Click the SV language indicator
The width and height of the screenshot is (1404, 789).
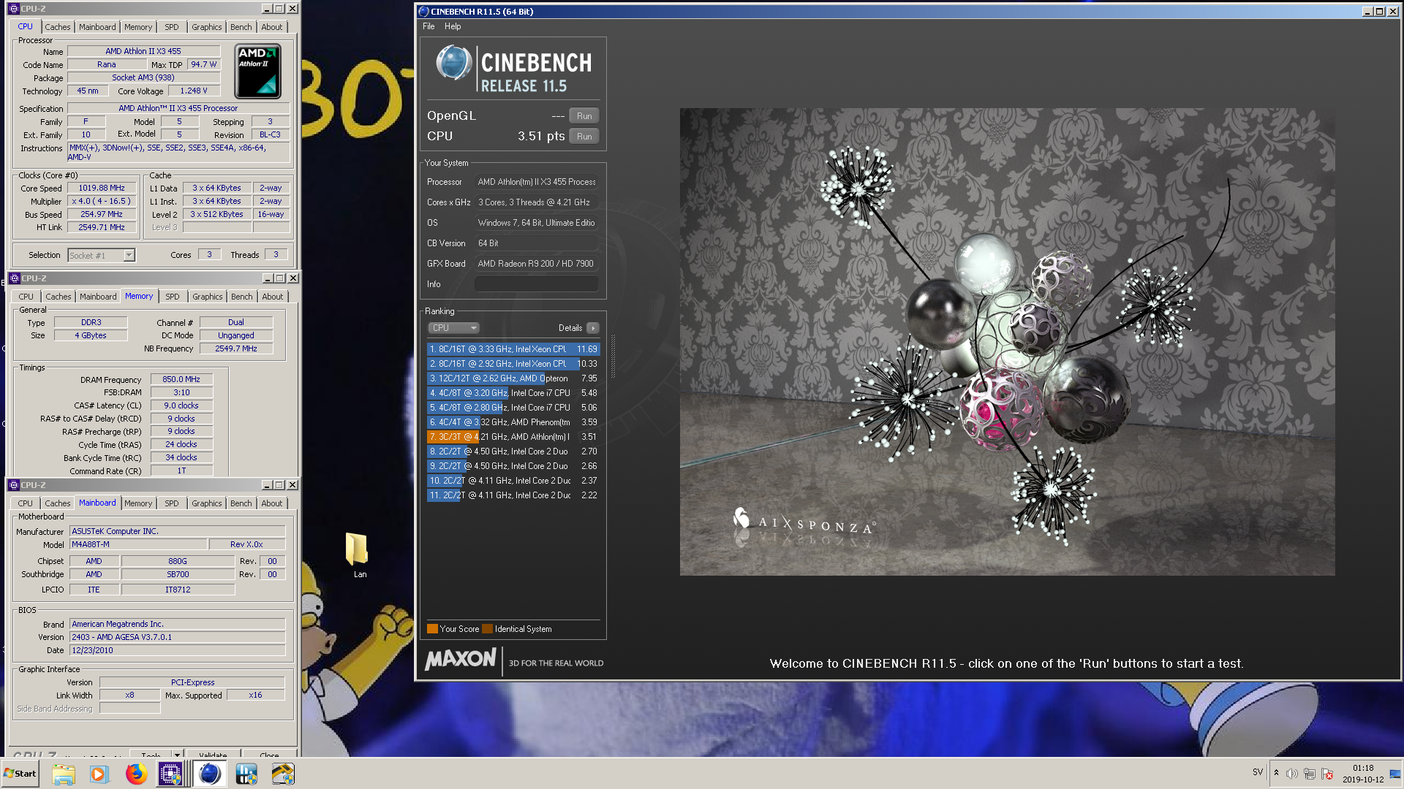pyautogui.click(x=1258, y=772)
